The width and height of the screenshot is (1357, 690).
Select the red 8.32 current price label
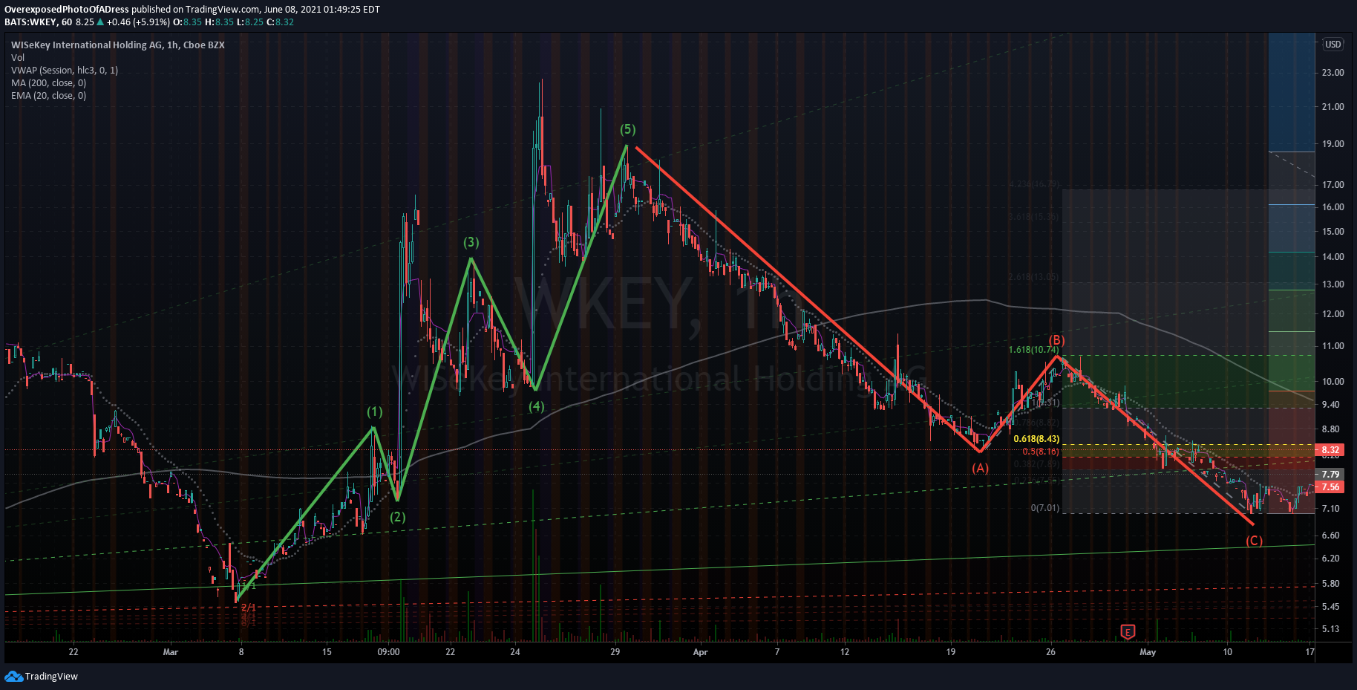coord(1330,450)
